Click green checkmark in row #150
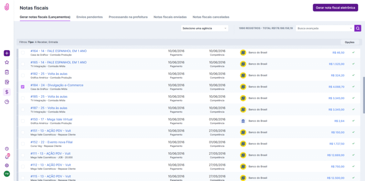Image resolution: width=365 pixels, height=181 pixels. [x=353, y=121]
